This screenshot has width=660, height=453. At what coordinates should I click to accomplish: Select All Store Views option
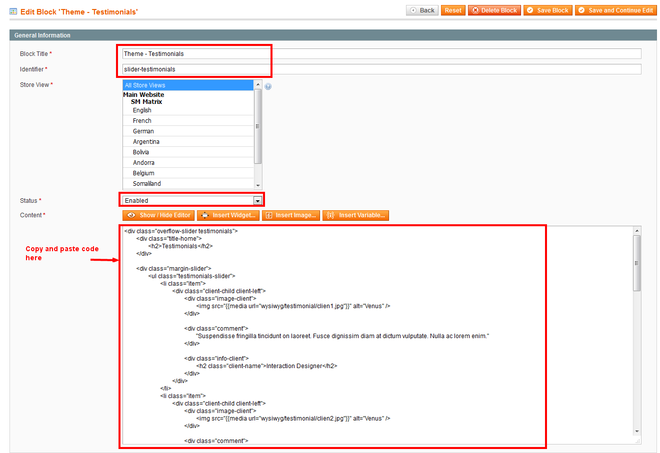pos(188,85)
